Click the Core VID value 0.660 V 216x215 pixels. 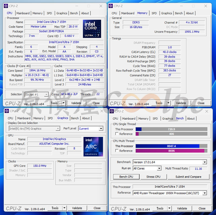[x=69, y=36]
